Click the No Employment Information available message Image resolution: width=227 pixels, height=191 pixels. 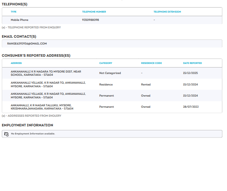(x=33, y=134)
